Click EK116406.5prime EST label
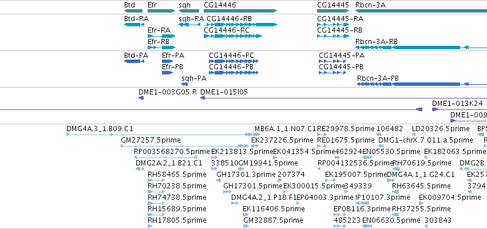Screen dimensions: 487x229 274,208
